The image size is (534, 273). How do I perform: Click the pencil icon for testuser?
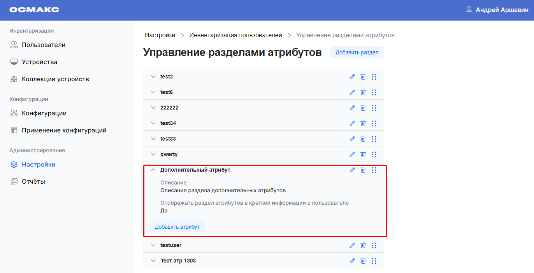352,245
